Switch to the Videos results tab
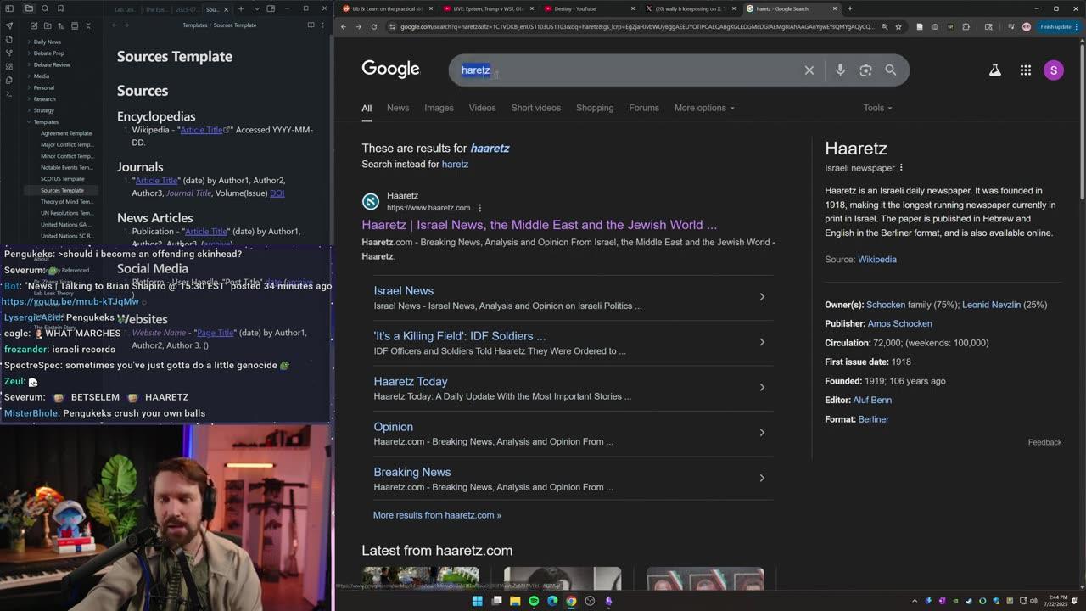This screenshot has width=1086, height=611. coord(482,108)
